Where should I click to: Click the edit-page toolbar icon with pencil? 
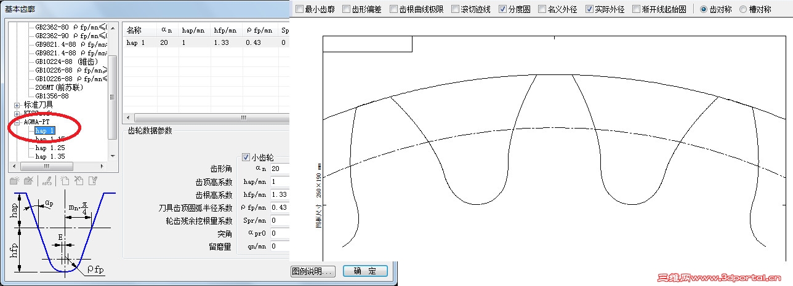point(92,181)
